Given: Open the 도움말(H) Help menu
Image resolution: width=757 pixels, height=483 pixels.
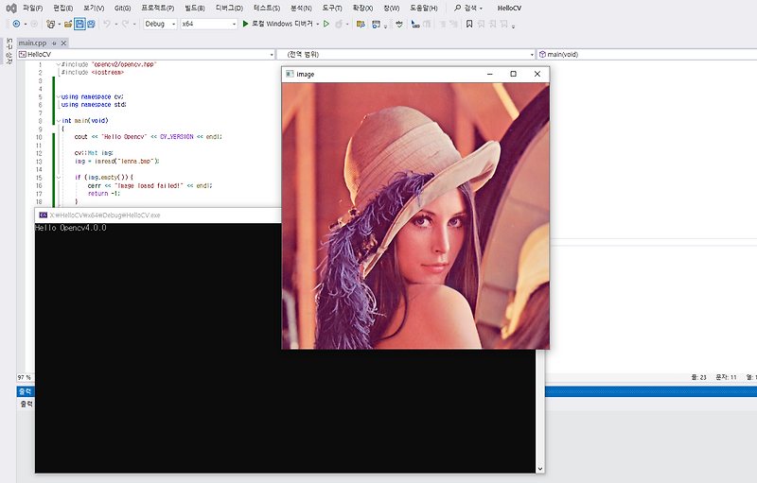Looking at the screenshot, I should tap(423, 9).
